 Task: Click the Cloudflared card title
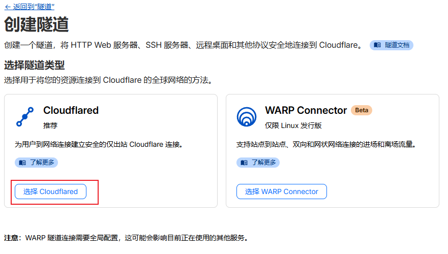71,110
